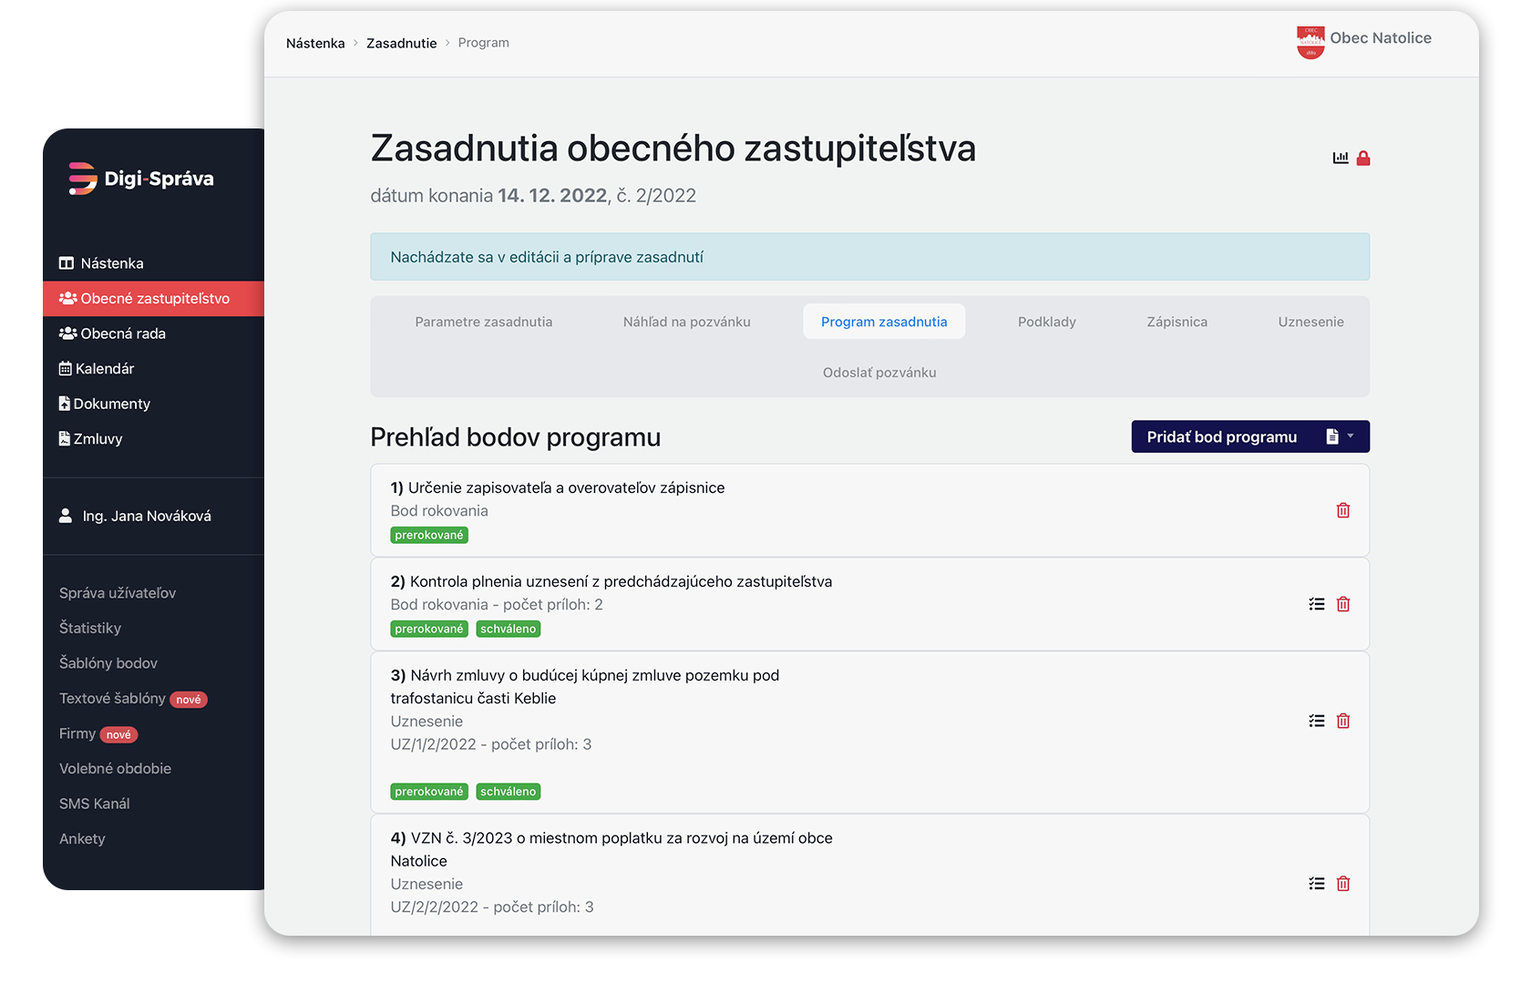
Task: Switch to the Odoslať pozvánku tab
Action: click(x=879, y=373)
